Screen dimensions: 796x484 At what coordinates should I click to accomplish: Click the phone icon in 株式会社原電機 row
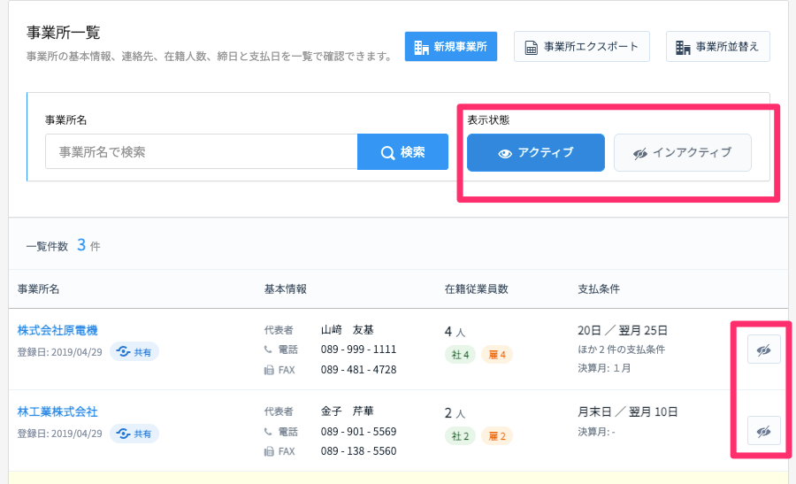pyautogui.click(x=269, y=350)
